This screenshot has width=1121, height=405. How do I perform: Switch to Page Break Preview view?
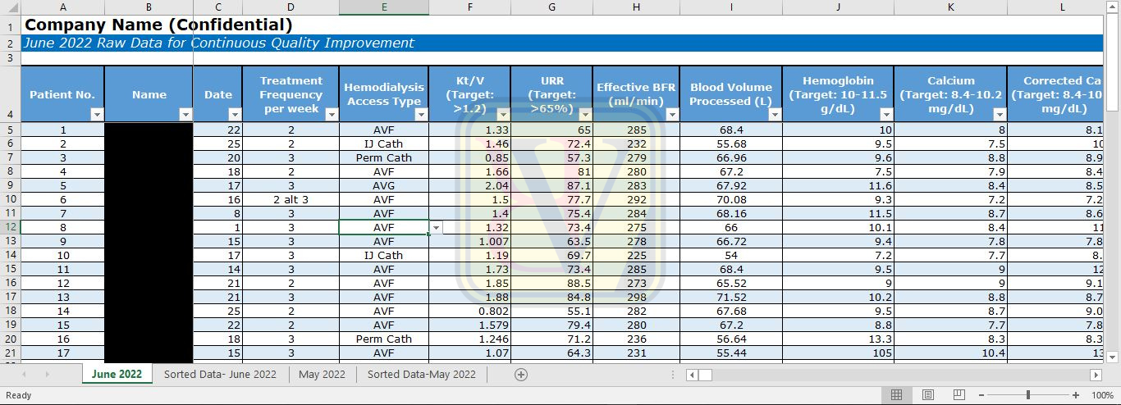pos(958,395)
